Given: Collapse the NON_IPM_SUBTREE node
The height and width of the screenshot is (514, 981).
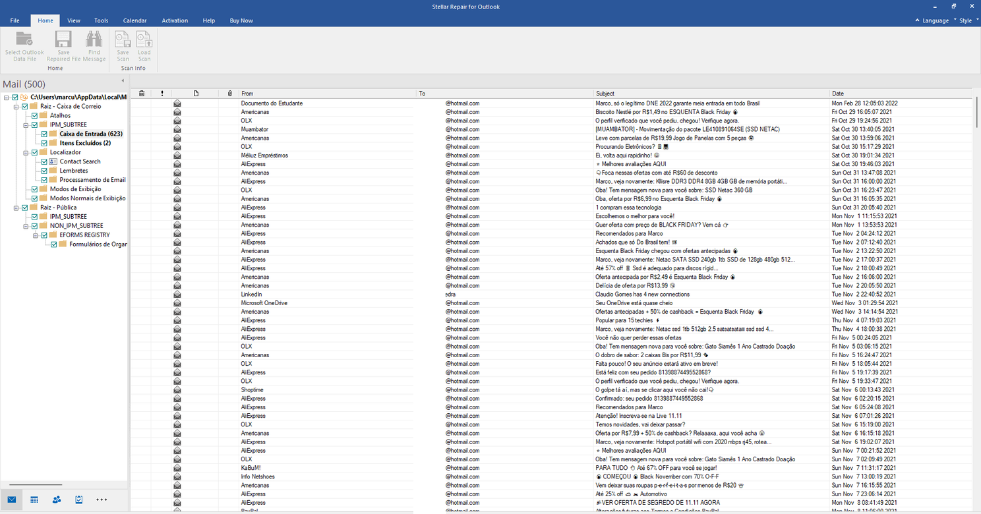Looking at the screenshot, I should 25,226.
